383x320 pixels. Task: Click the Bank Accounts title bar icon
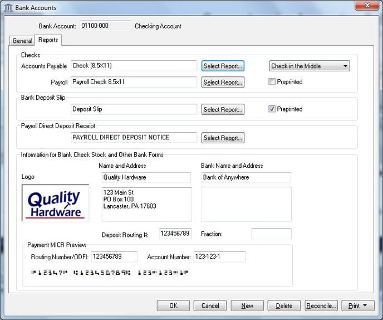[8, 8]
